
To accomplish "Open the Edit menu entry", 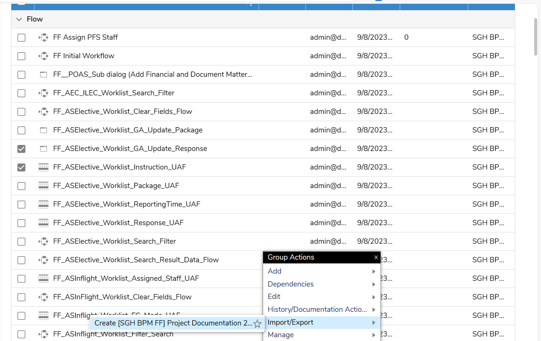I will [x=322, y=297].
